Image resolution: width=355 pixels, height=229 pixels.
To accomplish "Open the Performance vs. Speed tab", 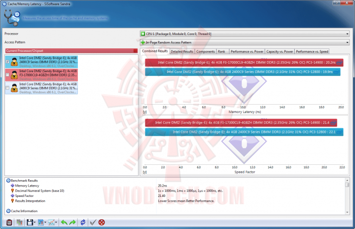I will point(312,51).
